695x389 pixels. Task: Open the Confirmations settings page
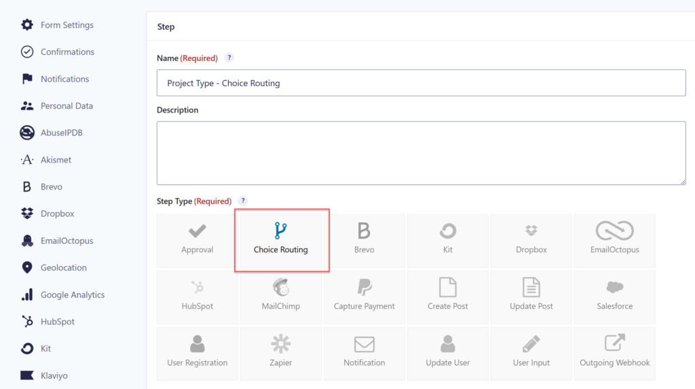(67, 52)
